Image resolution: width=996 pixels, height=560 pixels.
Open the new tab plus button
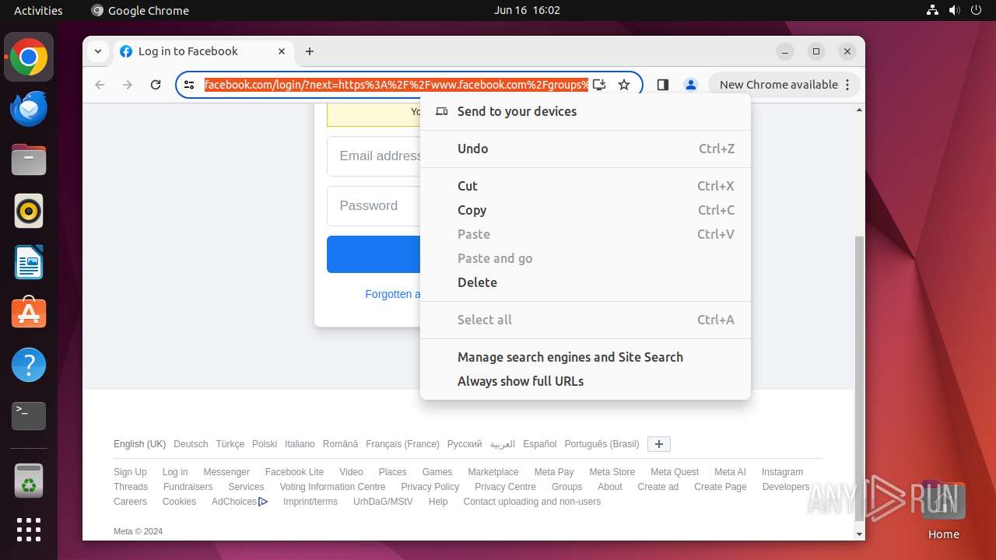[x=310, y=51]
